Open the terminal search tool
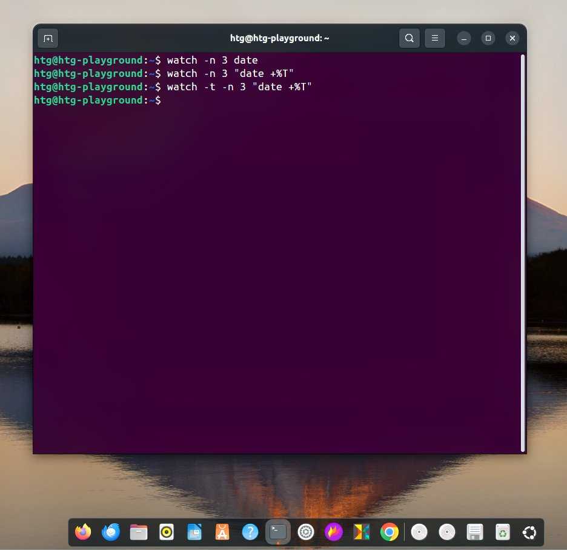567x550 pixels. [409, 38]
